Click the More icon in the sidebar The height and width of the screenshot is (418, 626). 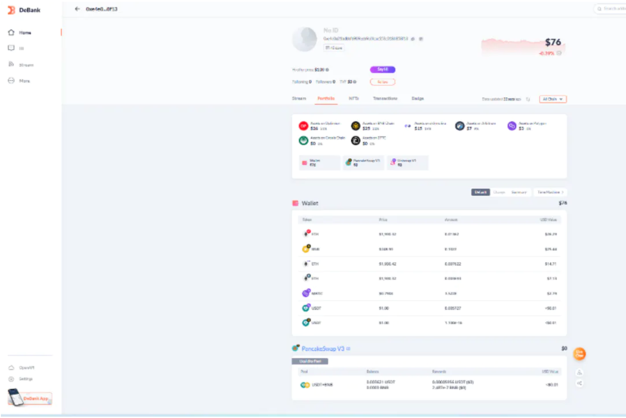click(x=11, y=81)
